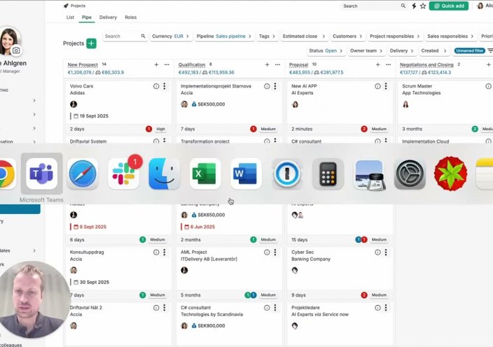Image resolution: width=493 pixels, height=347 pixels.
Task: Launch Calculator from the app switcher
Action: (x=328, y=173)
